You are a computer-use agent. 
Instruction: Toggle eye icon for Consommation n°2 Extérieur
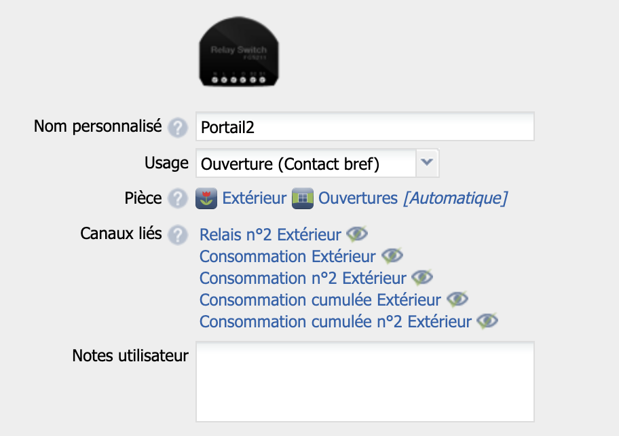pyautogui.click(x=422, y=278)
